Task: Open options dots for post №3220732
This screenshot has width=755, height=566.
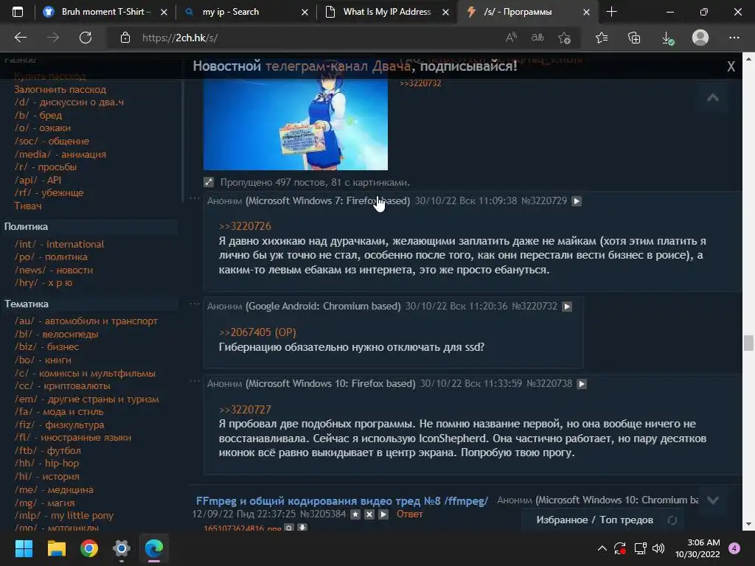Action: coord(195,303)
